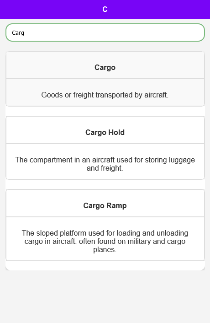
Task: Click the word "compartment" in Cargo Hold definition
Action: tap(51, 160)
